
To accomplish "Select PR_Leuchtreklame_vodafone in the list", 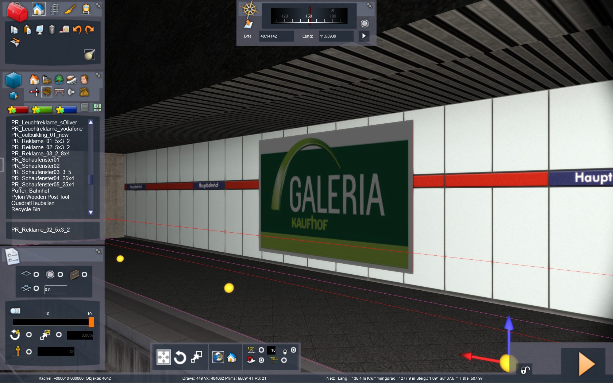I will (x=47, y=129).
